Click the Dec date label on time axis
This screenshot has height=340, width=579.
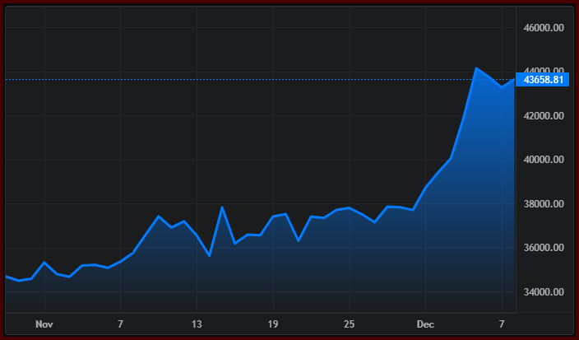point(425,324)
